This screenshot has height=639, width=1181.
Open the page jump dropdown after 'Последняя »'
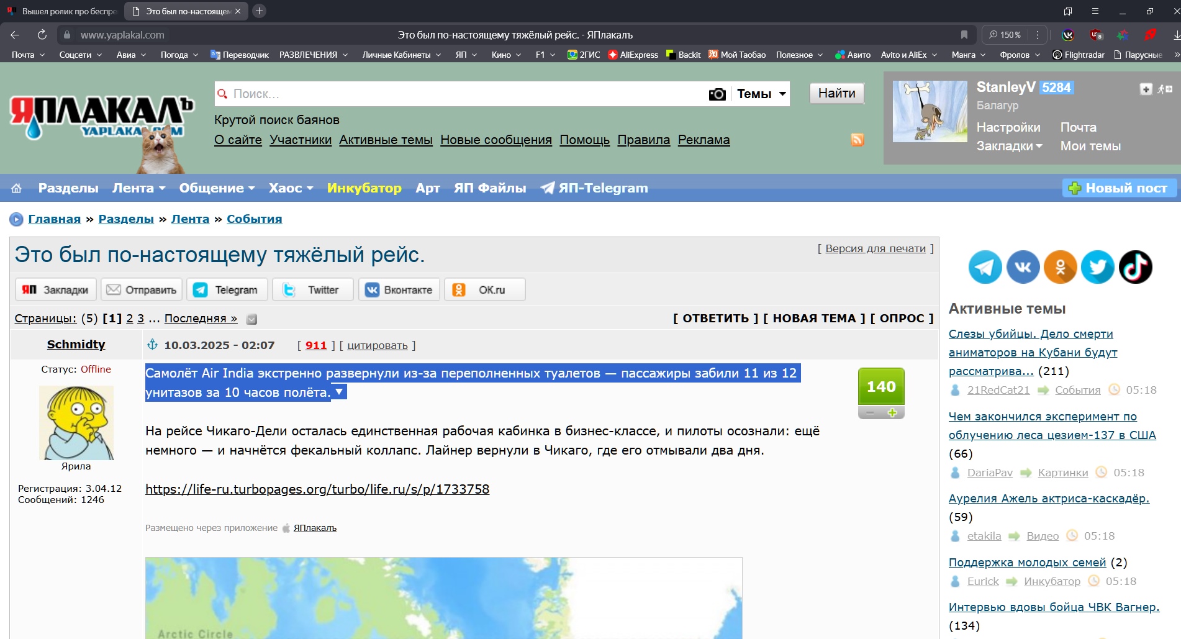click(251, 319)
